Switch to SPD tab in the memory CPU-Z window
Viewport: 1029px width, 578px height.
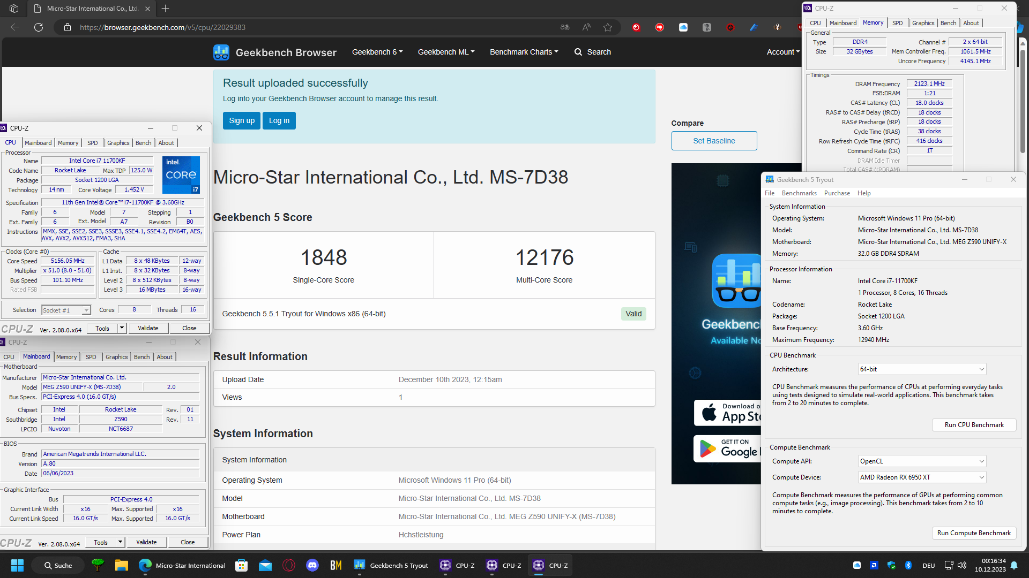[897, 23]
